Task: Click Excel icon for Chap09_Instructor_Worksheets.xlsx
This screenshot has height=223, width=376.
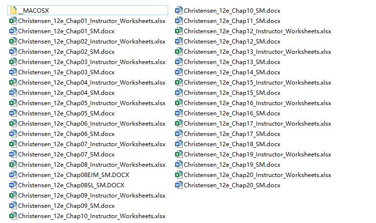Action: pos(13,195)
